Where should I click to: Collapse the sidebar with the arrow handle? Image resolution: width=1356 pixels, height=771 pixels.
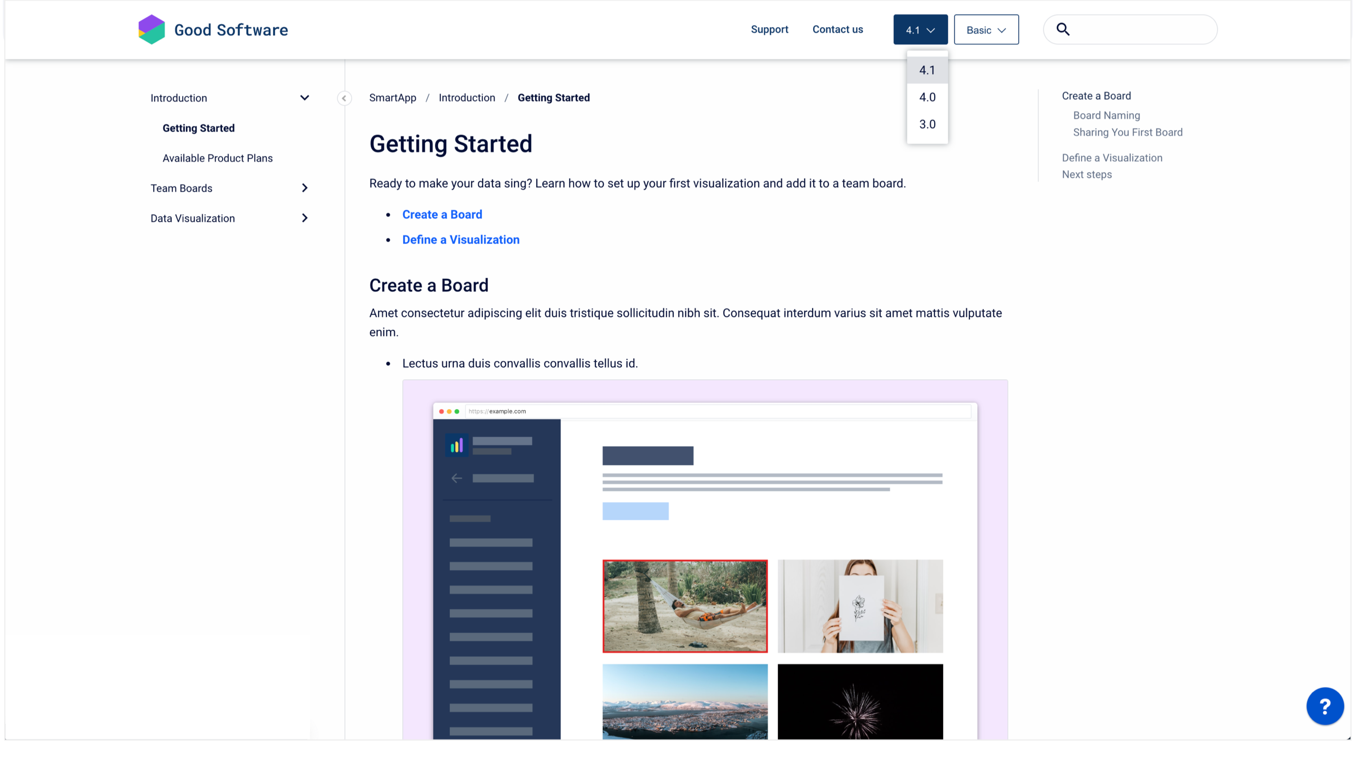click(344, 98)
